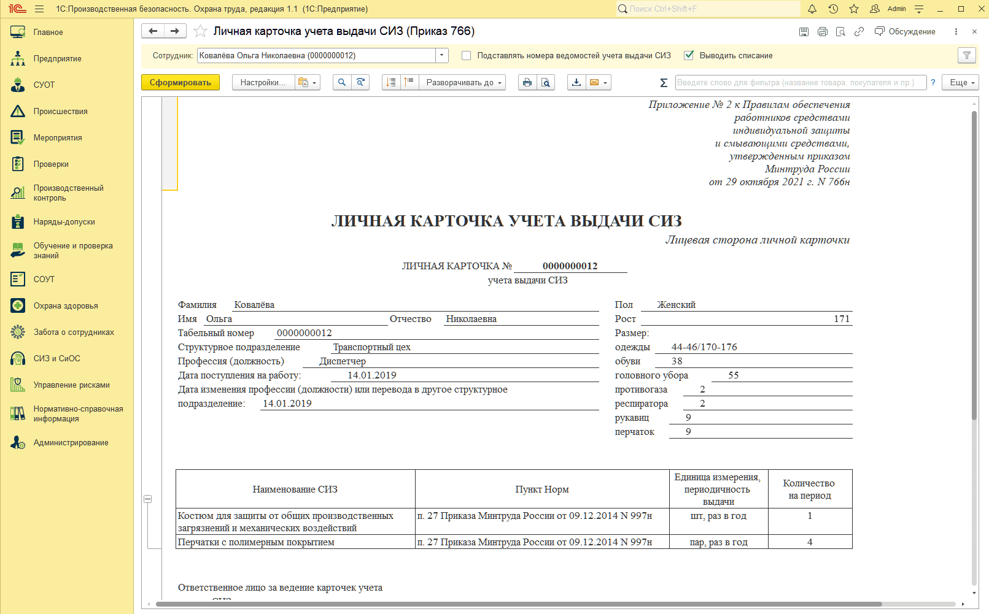Send report by email envelope

pos(594,82)
